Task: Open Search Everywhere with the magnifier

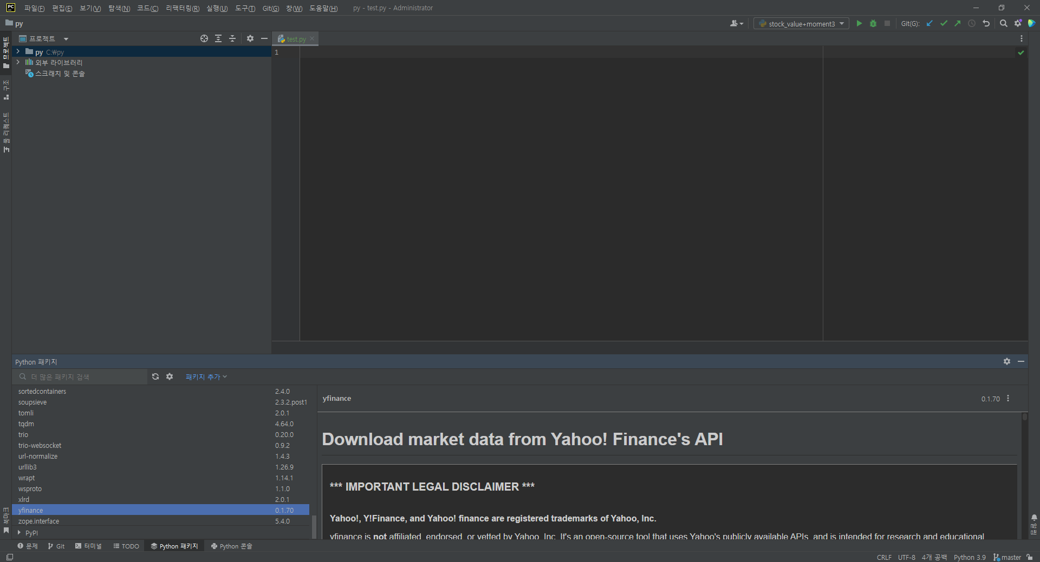Action: point(1004,23)
